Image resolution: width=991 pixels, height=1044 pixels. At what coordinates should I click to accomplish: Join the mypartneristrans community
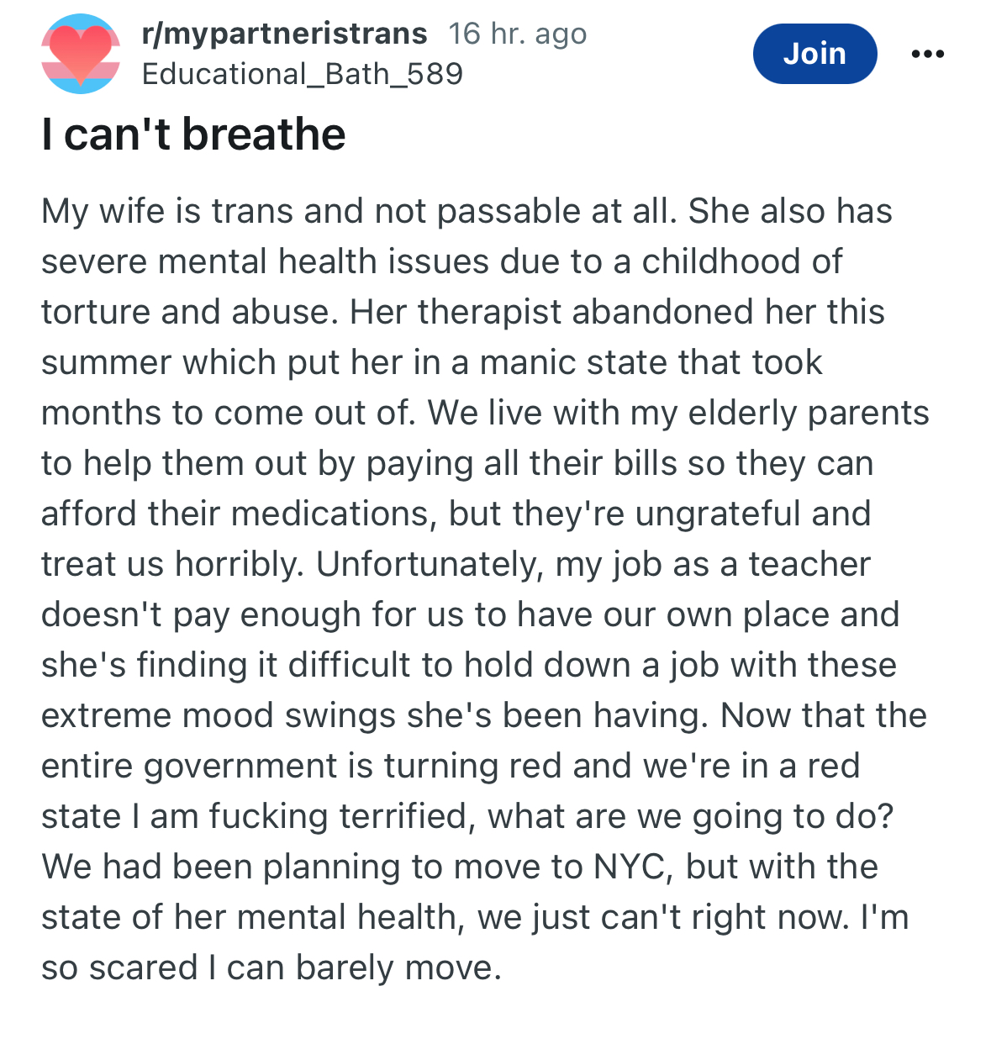click(x=814, y=54)
